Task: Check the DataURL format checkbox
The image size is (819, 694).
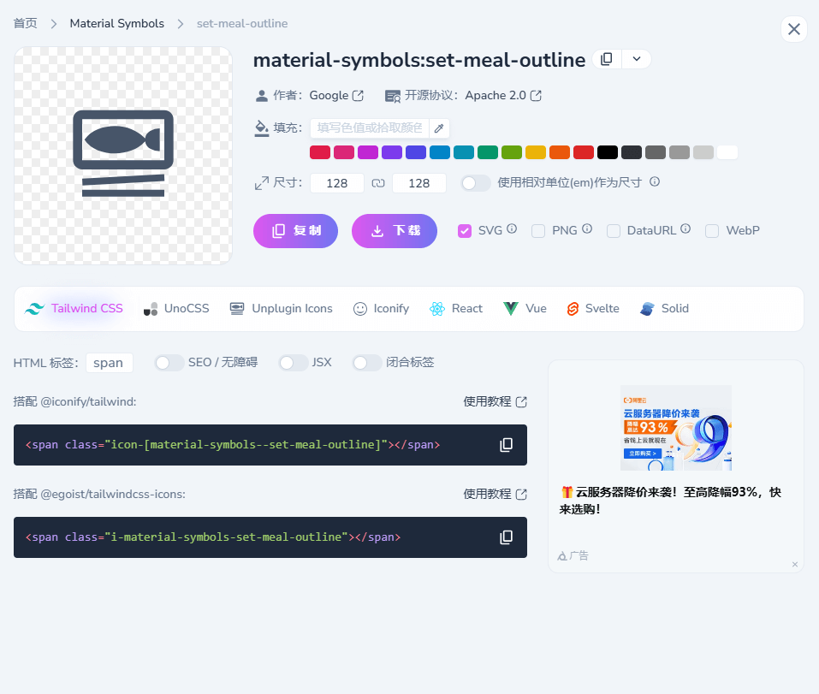Action: [x=614, y=231]
